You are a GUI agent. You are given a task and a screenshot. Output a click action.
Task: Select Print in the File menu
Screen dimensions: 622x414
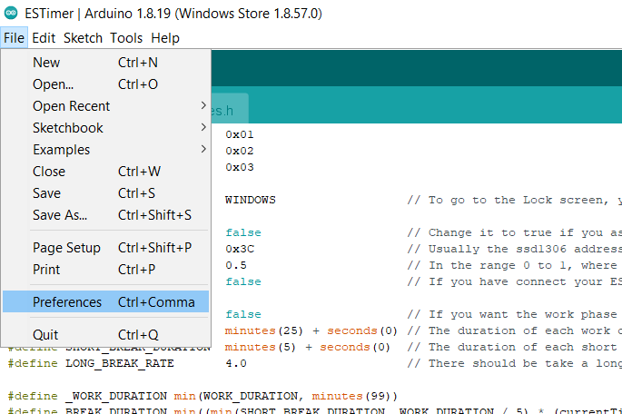pos(105,270)
